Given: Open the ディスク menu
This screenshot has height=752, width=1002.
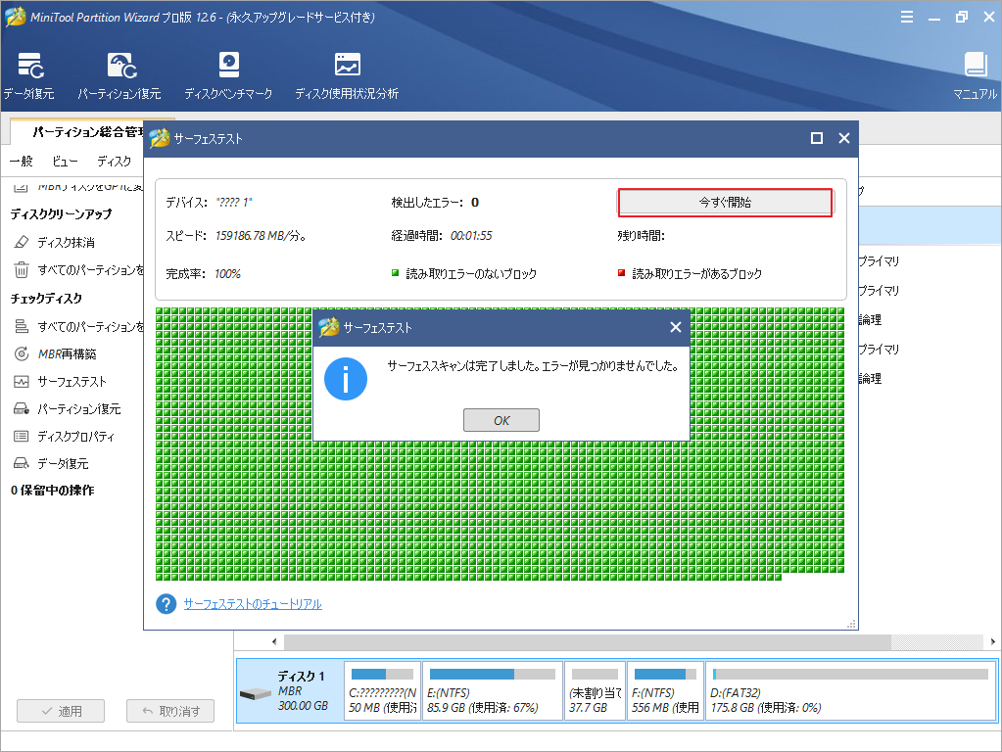Looking at the screenshot, I should (x=114, y=161).
